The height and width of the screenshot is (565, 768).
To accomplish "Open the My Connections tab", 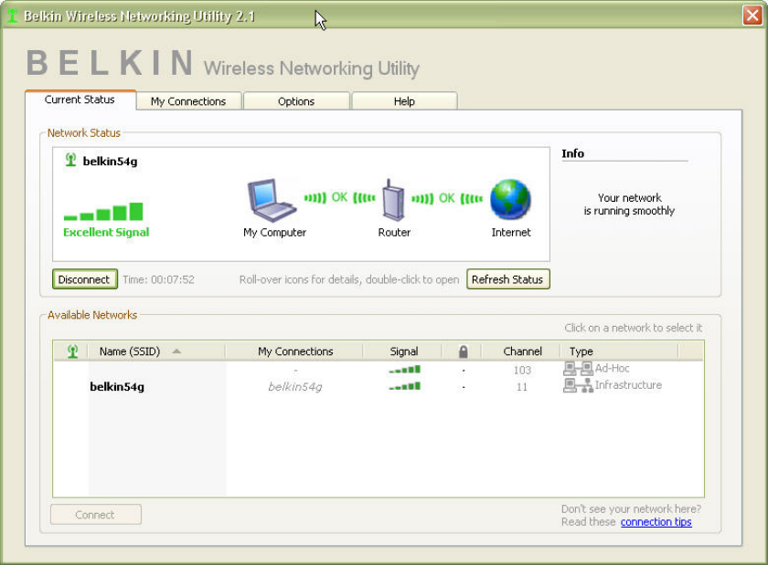I will coord(188,101).
